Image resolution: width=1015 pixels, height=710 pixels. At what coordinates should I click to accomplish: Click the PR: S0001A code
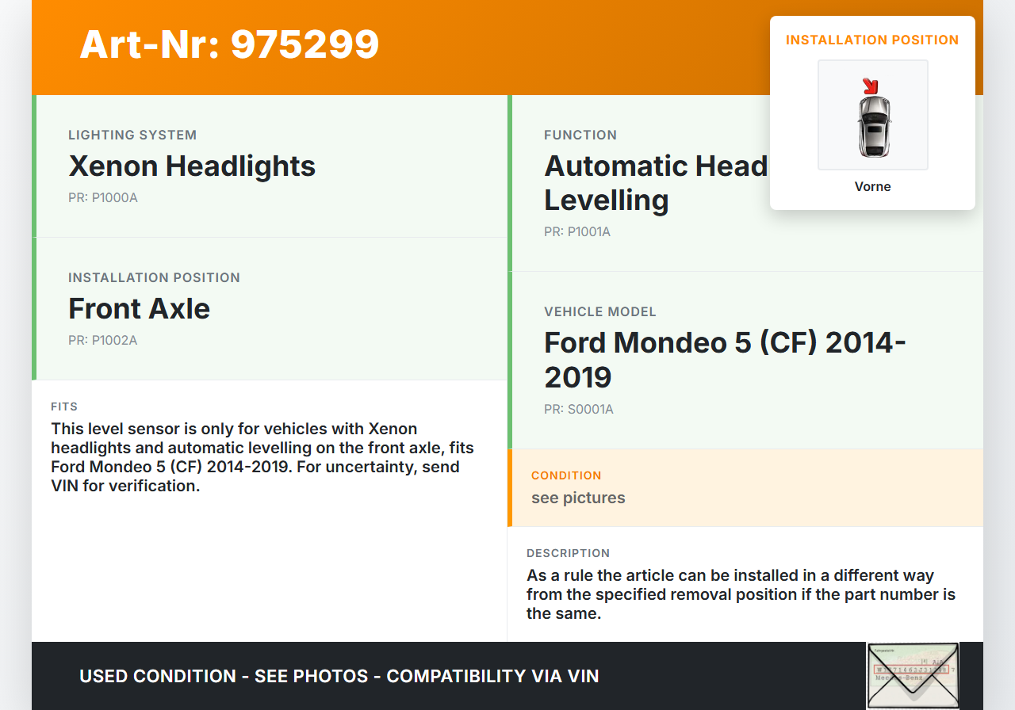[579, 409]
